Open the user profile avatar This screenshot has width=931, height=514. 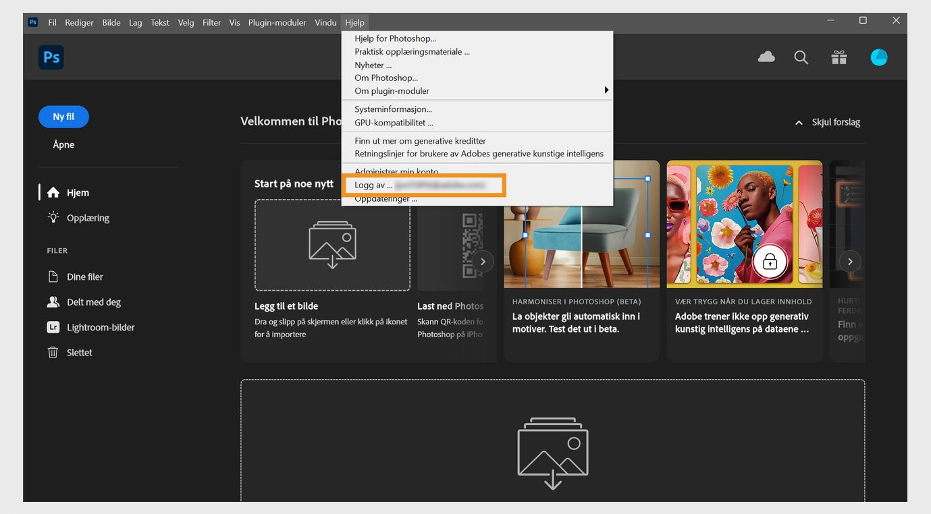[x=879, y=57]
